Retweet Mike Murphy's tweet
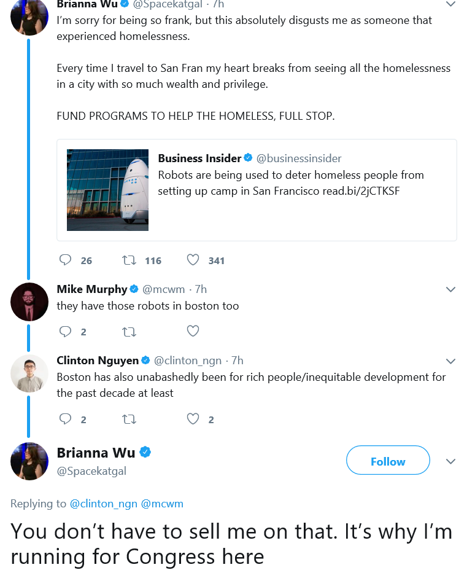 click(129, 332)
